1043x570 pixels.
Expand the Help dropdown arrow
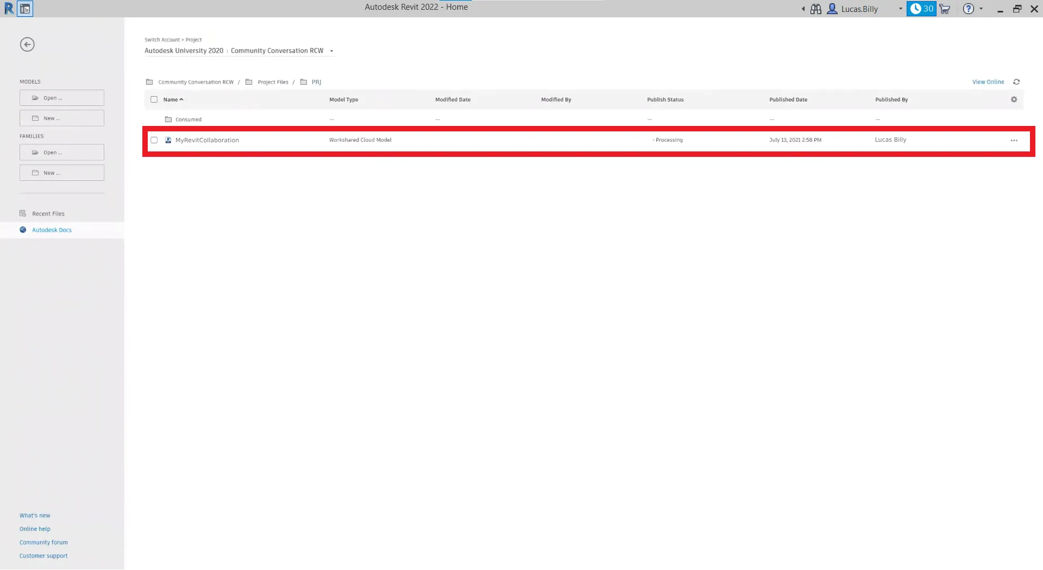click(x=981, y=9)
